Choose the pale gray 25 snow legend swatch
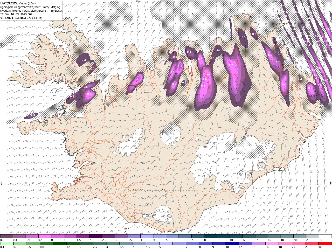 pyautogui.click(x=313, y=236)
